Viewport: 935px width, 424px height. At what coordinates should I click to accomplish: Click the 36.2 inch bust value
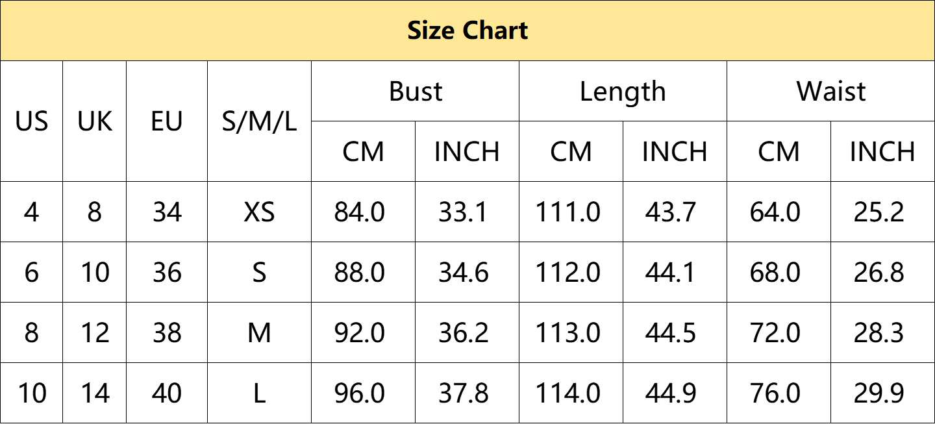(467, 333)
